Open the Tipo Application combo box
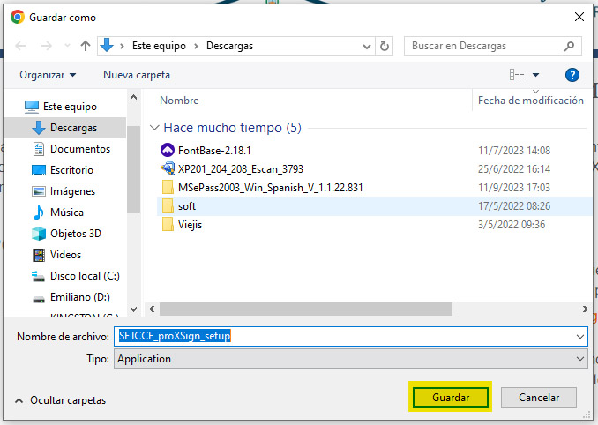 350,359
